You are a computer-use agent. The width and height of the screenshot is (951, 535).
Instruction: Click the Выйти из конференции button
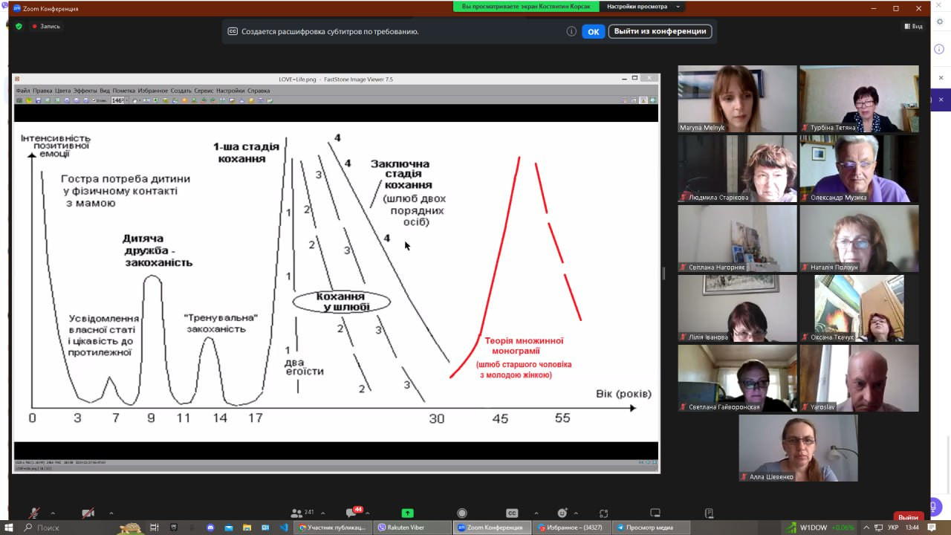point(660,31)
